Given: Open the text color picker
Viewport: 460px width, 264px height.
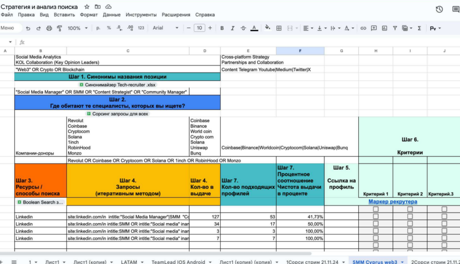Looking at the screenshot, I should tap(254, 28).
